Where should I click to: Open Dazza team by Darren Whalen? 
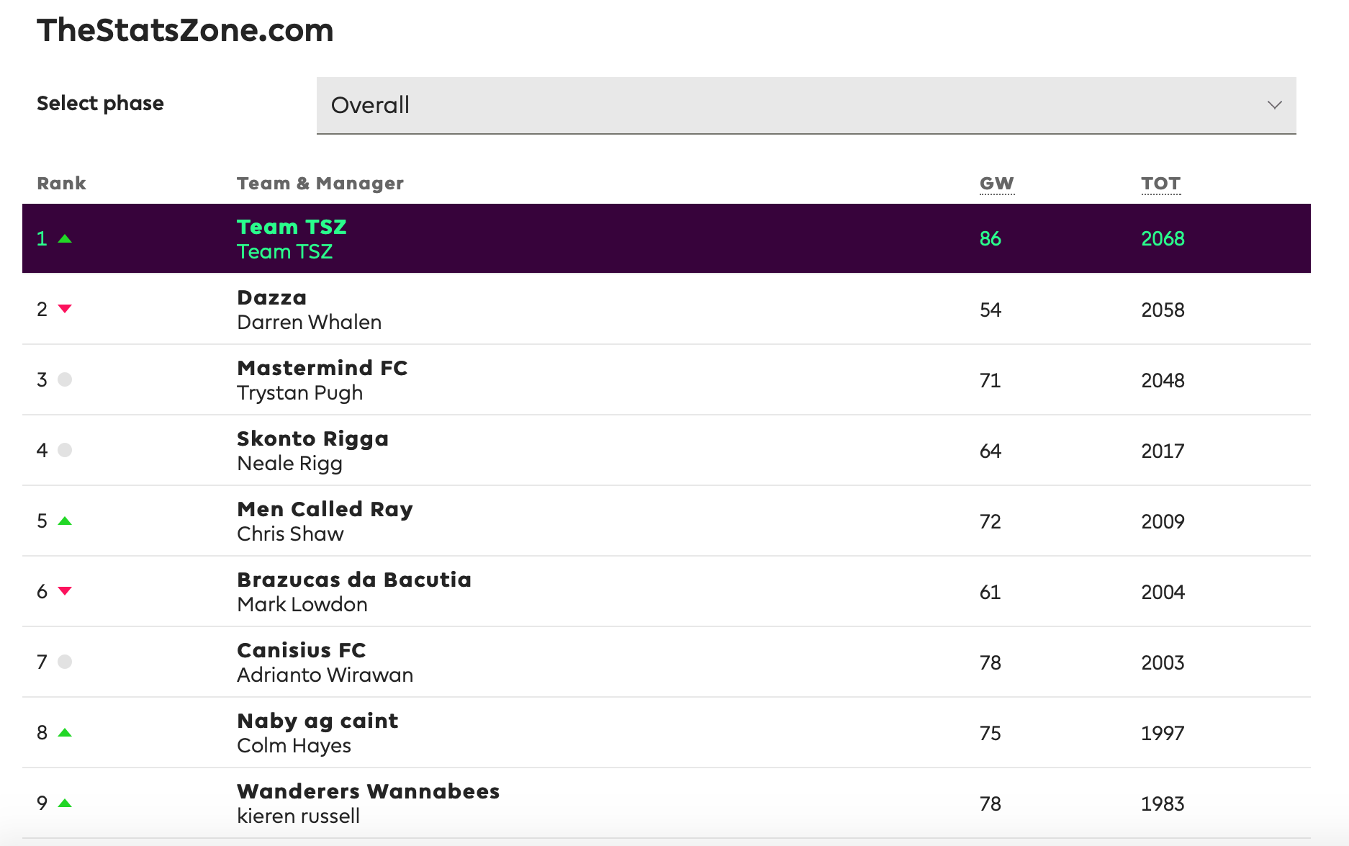272,297
